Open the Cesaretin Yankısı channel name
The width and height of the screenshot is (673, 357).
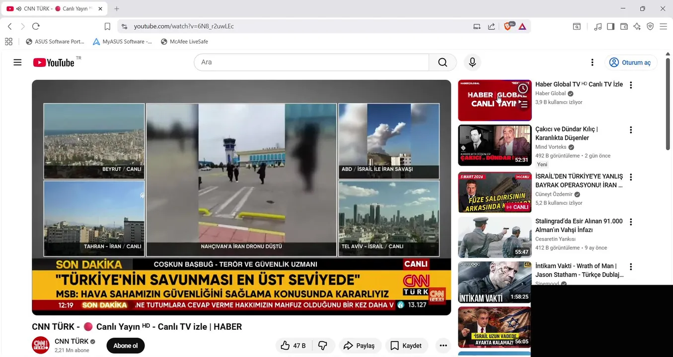click(555, 239)
